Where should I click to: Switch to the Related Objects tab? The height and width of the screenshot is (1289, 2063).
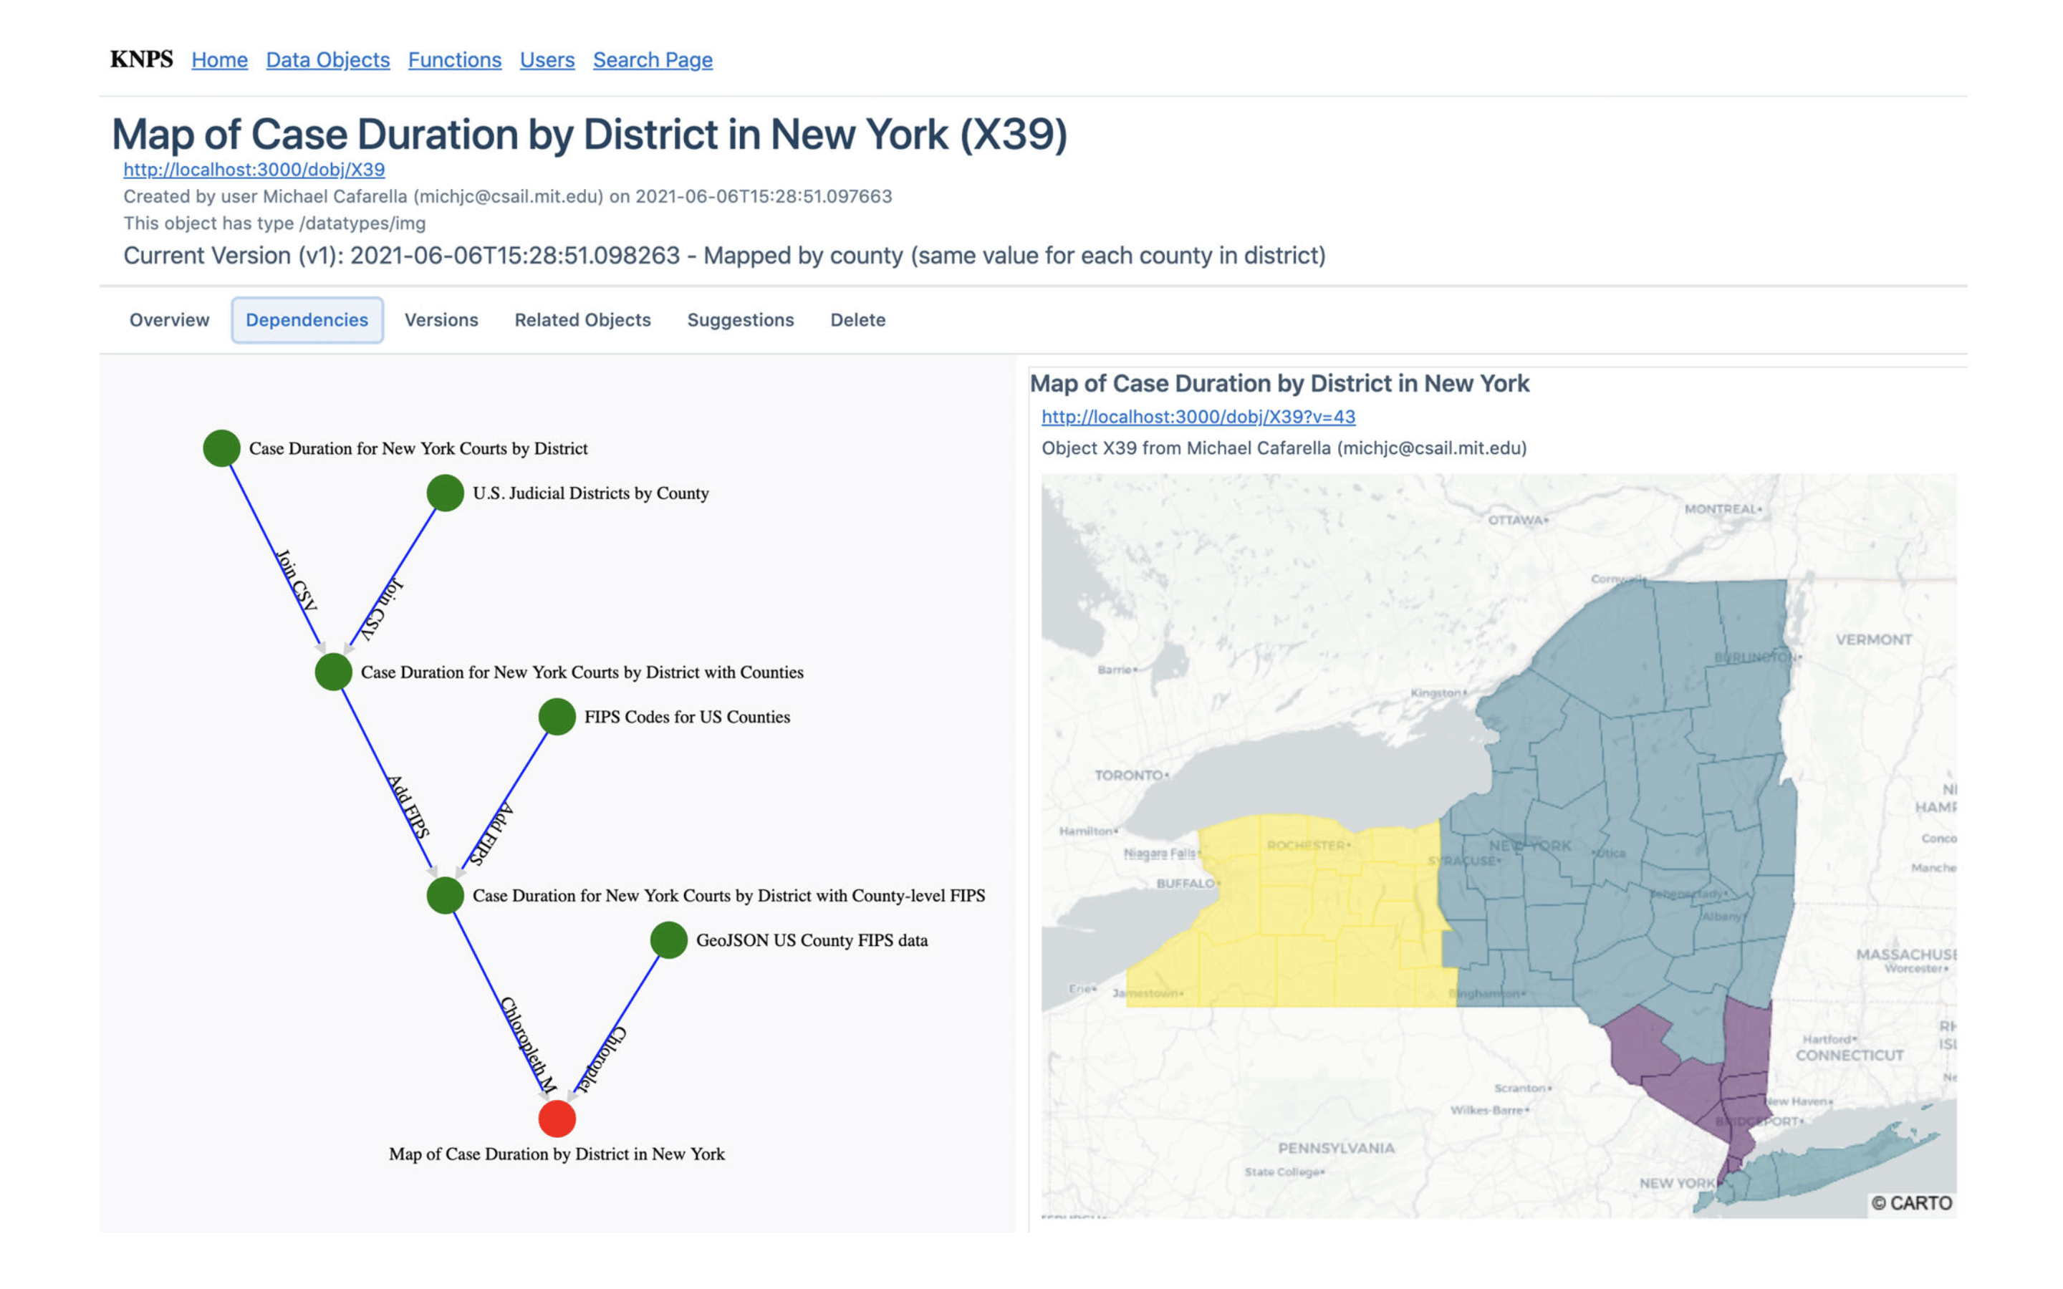pyautogui.click(x=582, y=319)
